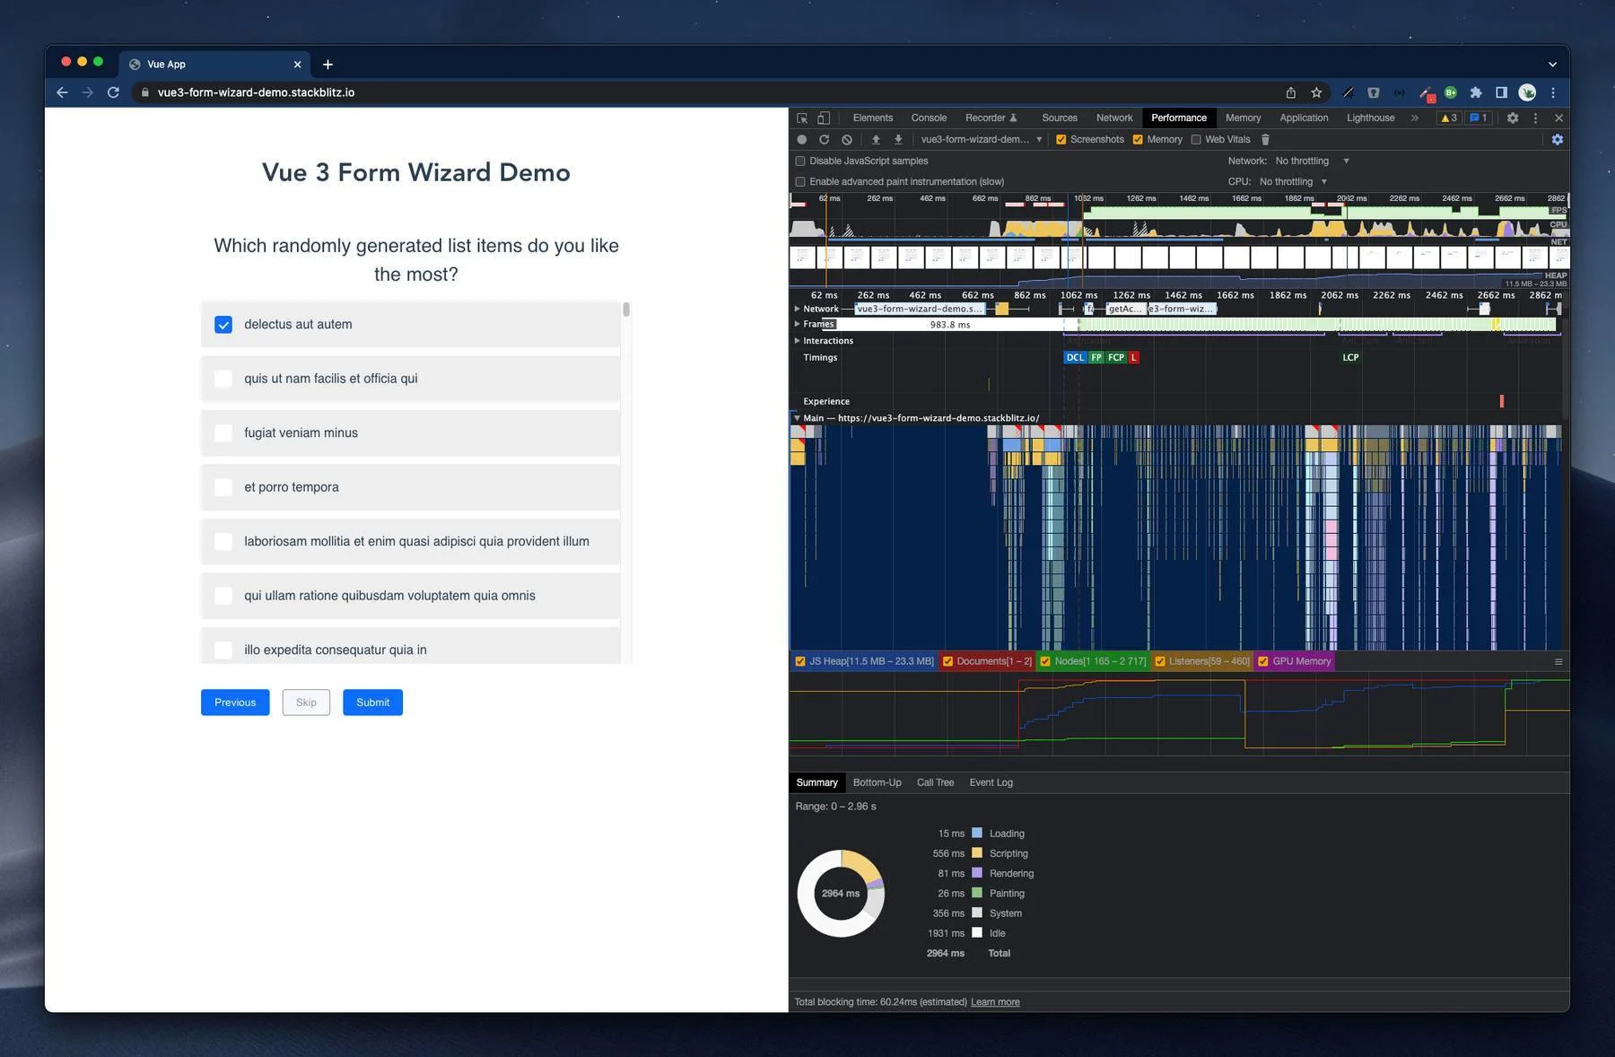Click the green B+ extension icon

click(1451, 92)
